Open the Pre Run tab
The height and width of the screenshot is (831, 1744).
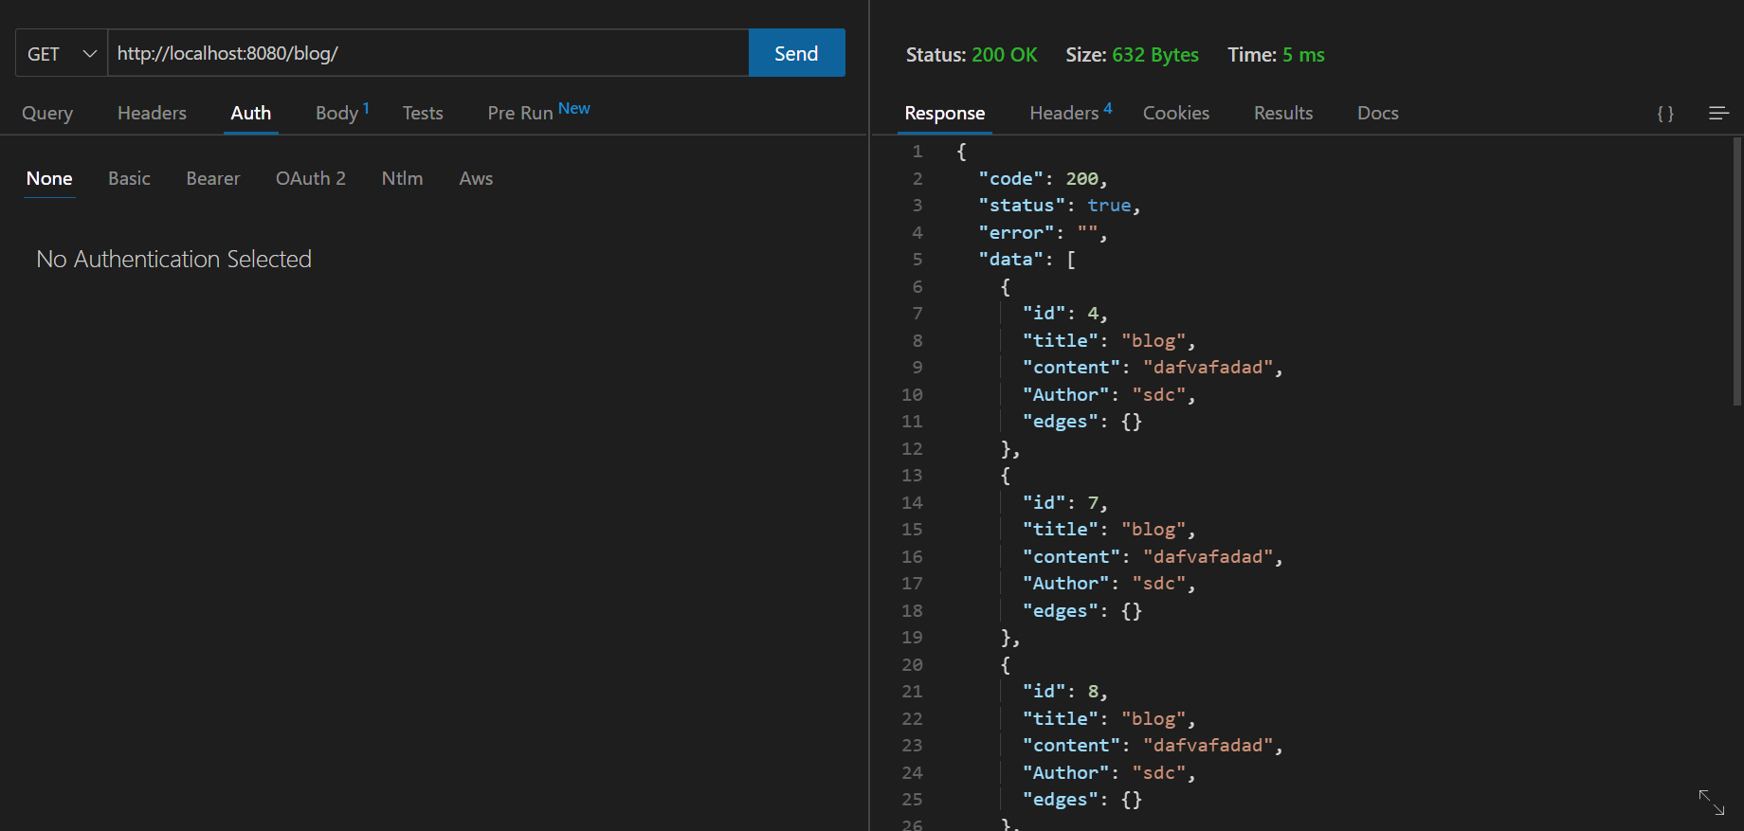click(x=538, y=112)
